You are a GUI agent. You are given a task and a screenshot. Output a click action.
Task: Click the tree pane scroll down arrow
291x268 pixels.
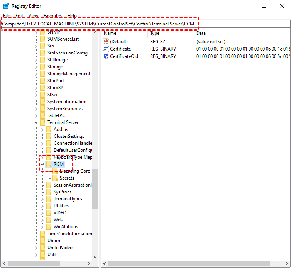tap(95, 257)
